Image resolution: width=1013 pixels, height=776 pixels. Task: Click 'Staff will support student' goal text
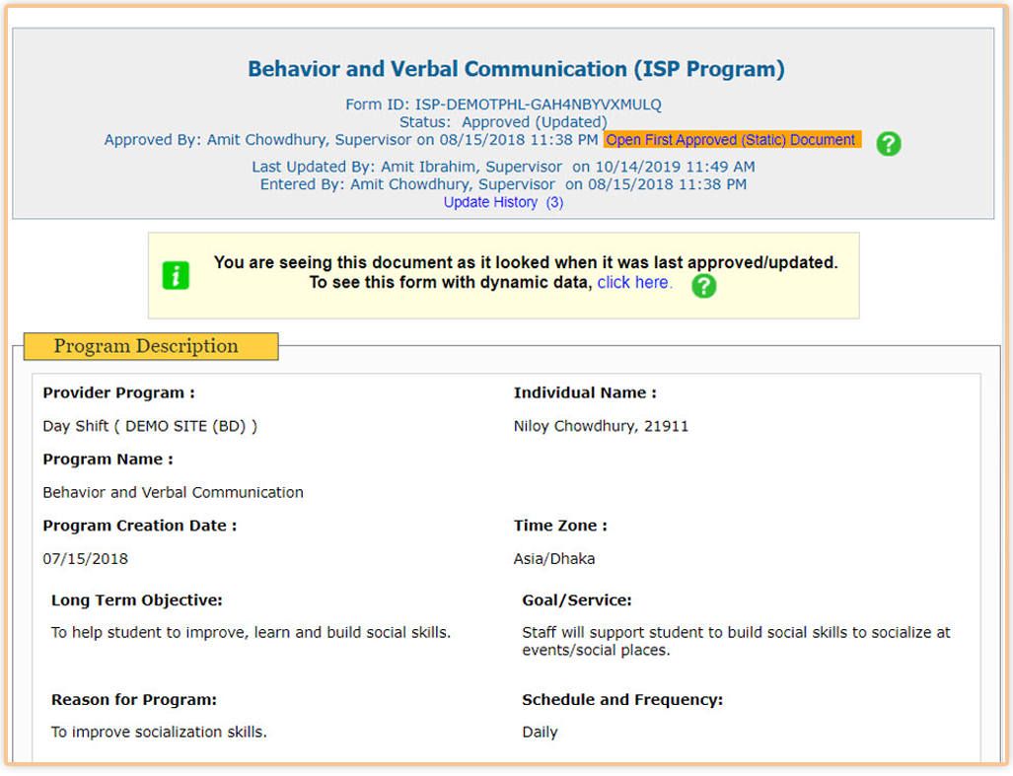tap(736, 641)
